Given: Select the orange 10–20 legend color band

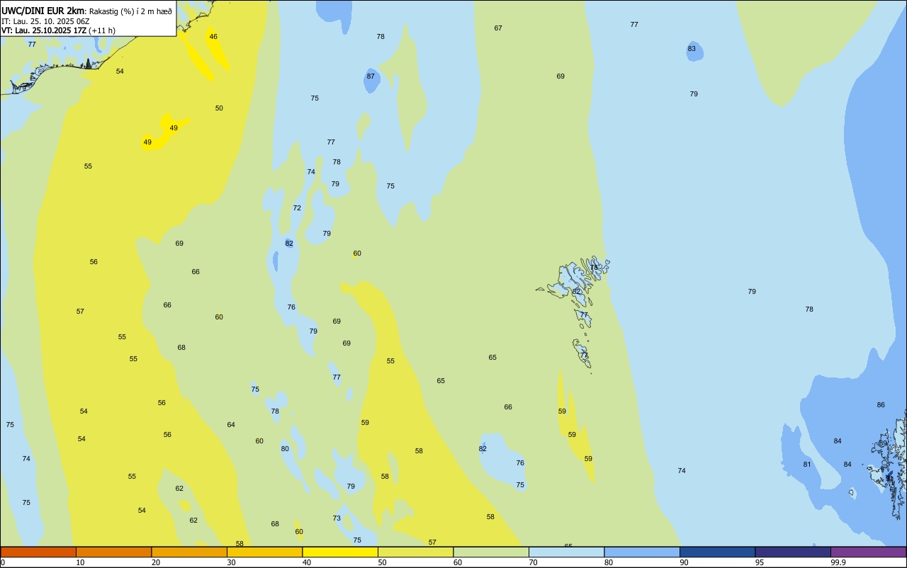Looking at the screenshot, I should 113,552.
